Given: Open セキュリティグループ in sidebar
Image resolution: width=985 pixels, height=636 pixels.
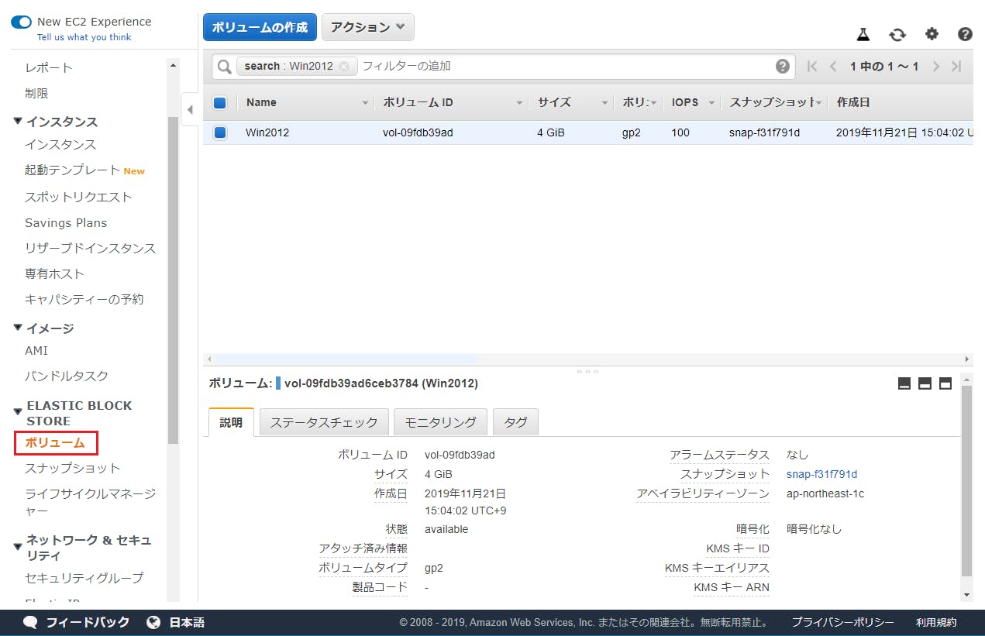Looking at the screenshot, I should pos(84,578).
